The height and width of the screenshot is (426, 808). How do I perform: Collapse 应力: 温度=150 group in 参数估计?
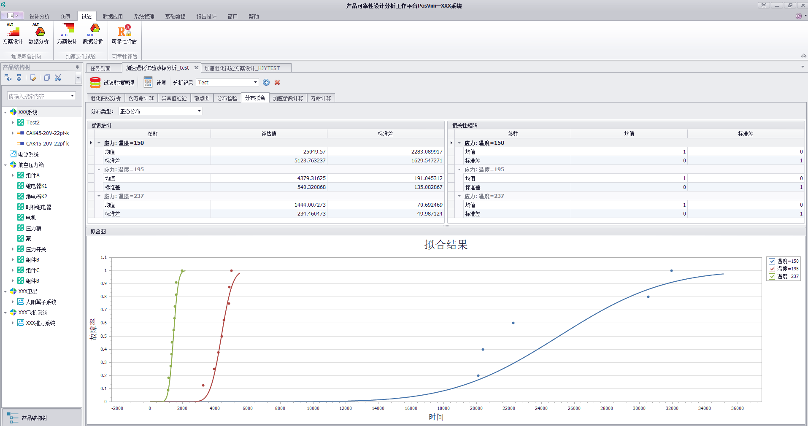coord(99,143)
